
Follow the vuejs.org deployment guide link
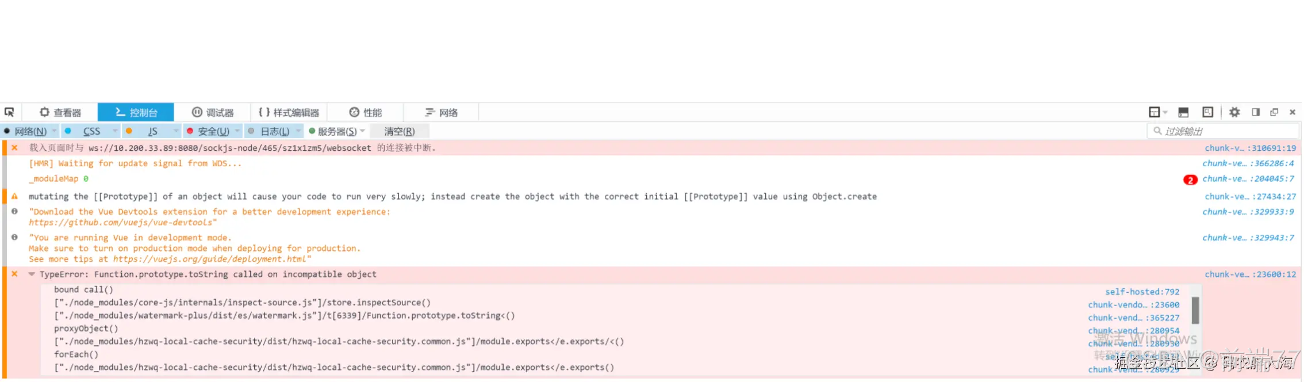[x=210, y=259]
